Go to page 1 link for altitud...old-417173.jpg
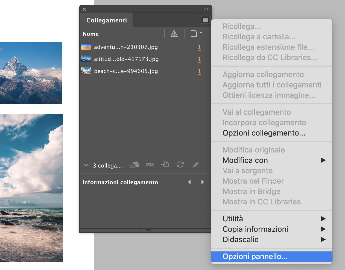This screenshot has width=345, height=270. pos(200,59)
